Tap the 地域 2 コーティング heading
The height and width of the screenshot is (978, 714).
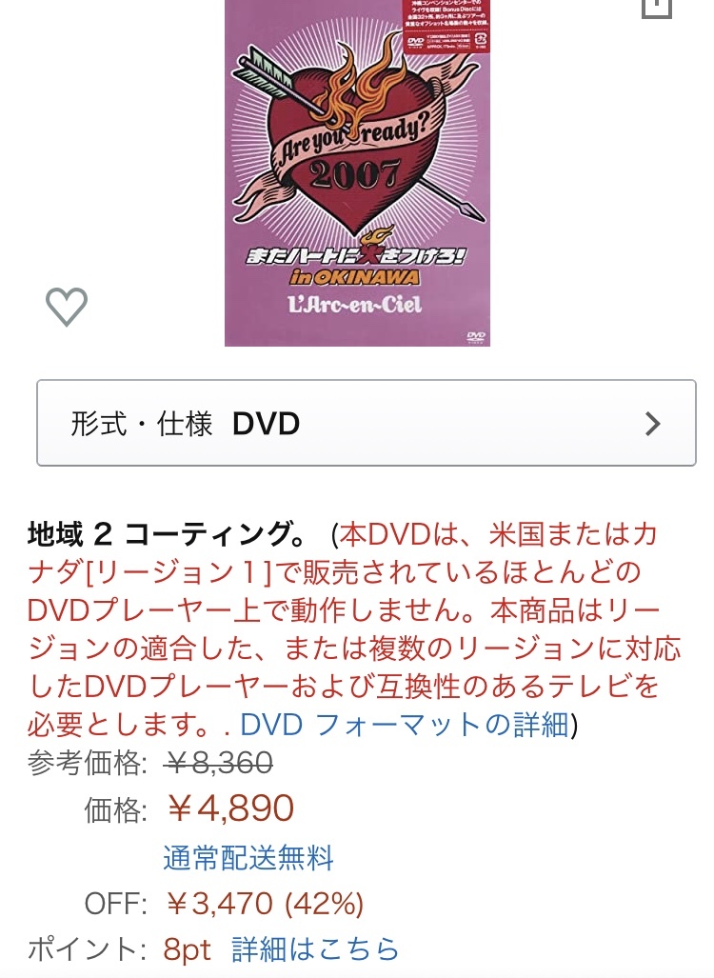click(x=167, y=534)
